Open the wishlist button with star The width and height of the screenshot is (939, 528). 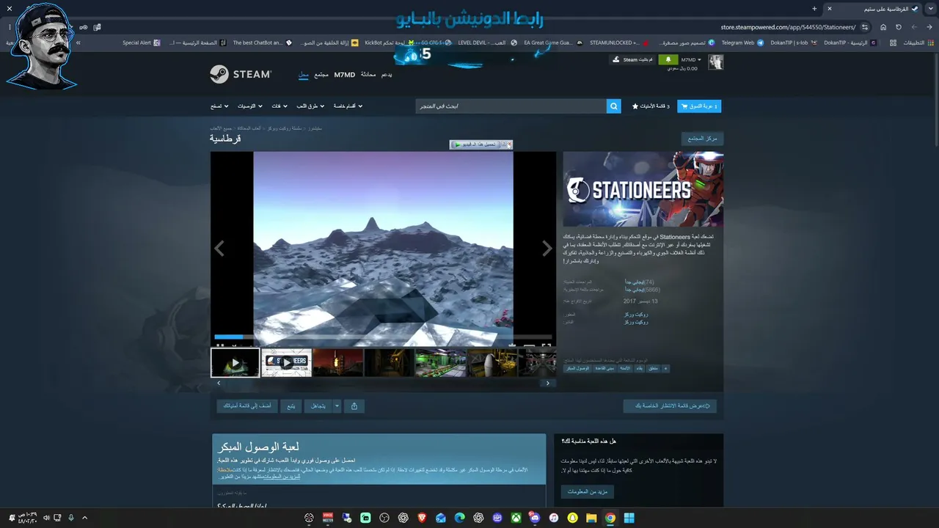(x=651, y=106)
